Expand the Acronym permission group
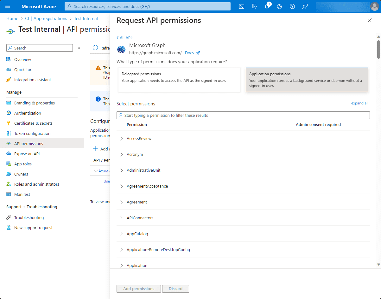 point(122,154)
